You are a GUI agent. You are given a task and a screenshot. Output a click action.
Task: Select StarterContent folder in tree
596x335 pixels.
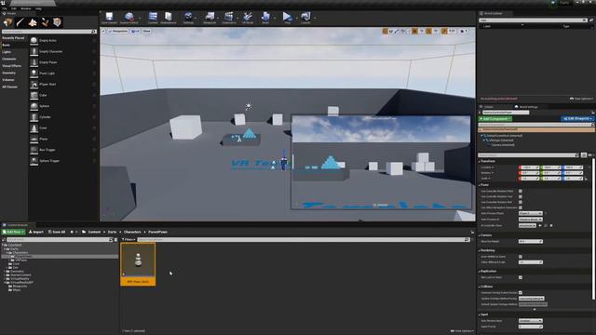20,275
